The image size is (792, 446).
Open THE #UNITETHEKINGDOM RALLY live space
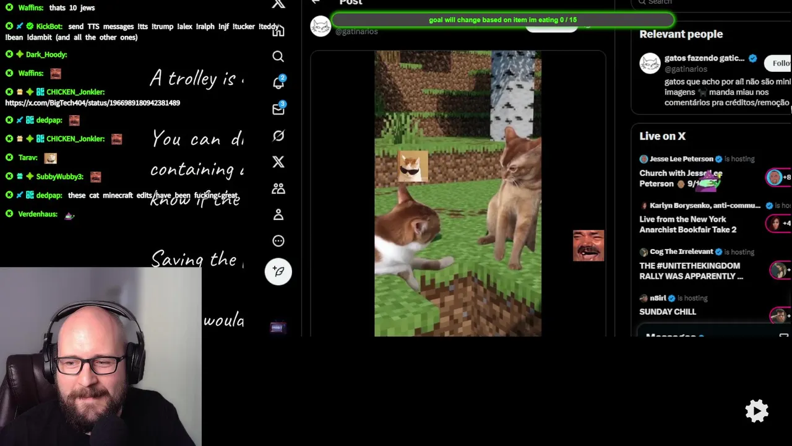(691, 271)
